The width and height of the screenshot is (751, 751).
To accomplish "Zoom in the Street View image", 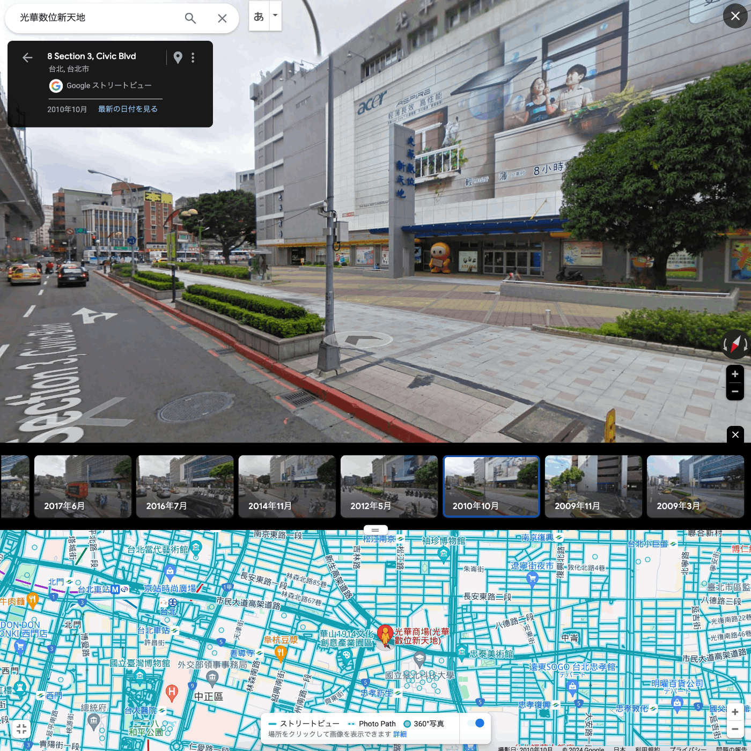I will [735, 374].
